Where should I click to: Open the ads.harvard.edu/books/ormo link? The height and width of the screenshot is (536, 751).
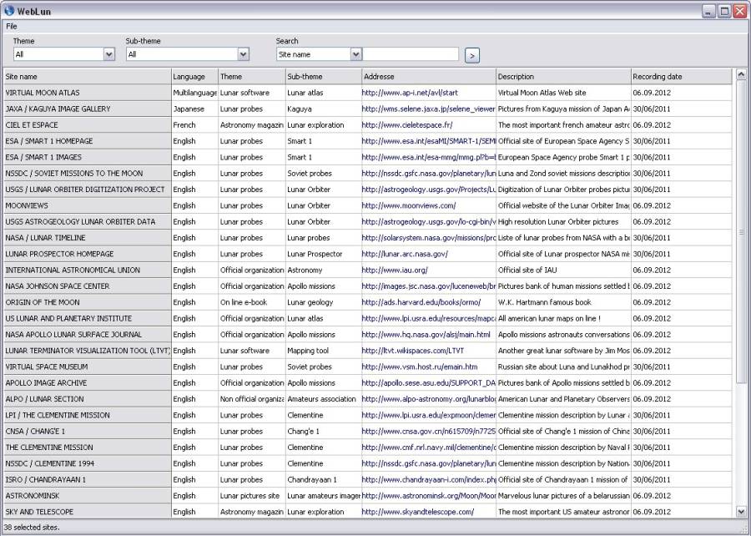pyautogui.click(x=421, y=302)
